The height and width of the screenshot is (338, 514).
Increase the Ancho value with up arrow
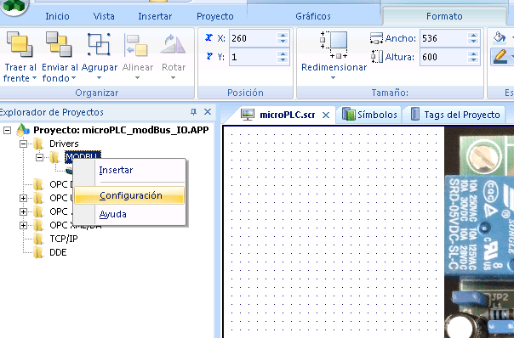click(472, 35)
